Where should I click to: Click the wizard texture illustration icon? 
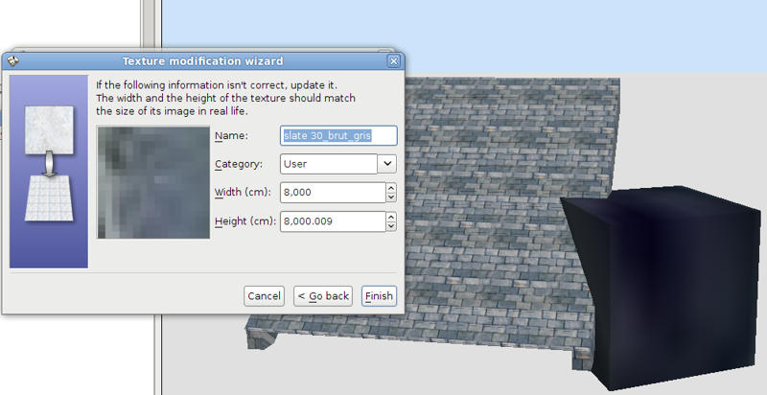(x=49, y=164)
